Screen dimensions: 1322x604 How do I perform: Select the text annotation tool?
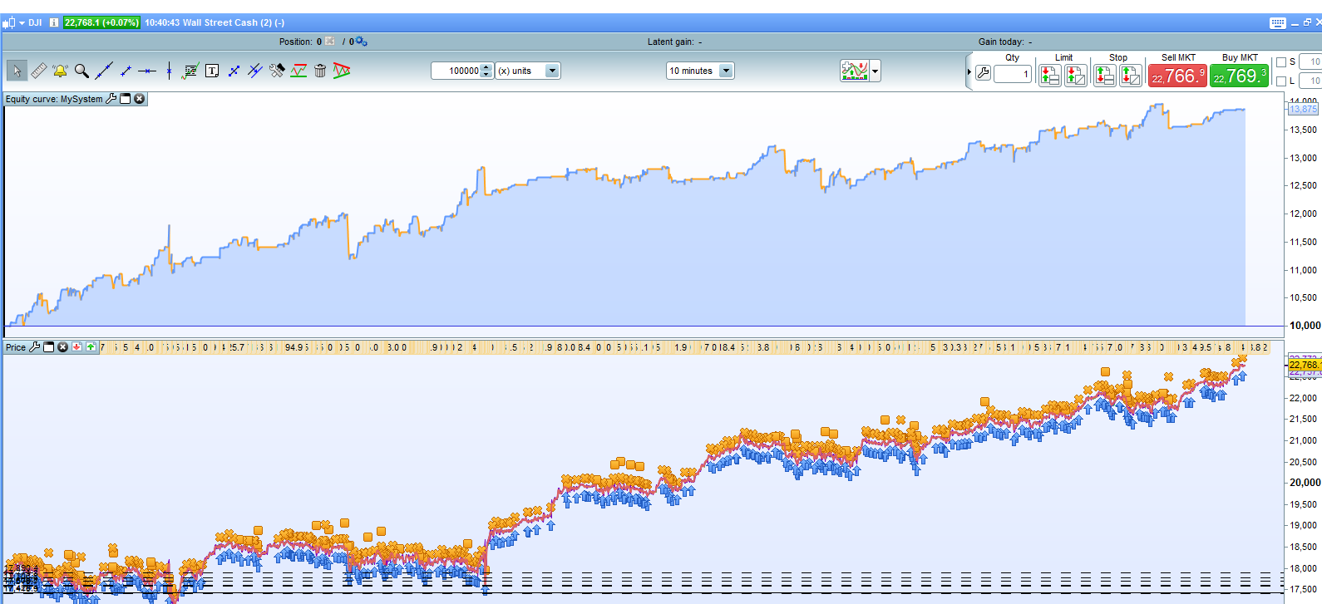(x=212, y=71)
